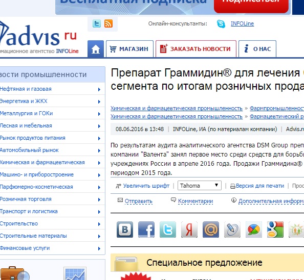Click the briefcase with magnifier icon
The width and height of the screenshot is (304, 280).
click(x=15, y=273)
